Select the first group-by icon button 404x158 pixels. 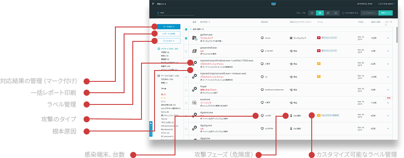point(312,13)
